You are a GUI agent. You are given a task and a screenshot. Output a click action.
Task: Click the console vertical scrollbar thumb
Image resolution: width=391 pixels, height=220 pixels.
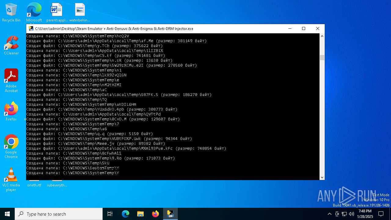(x=322, y=58)
